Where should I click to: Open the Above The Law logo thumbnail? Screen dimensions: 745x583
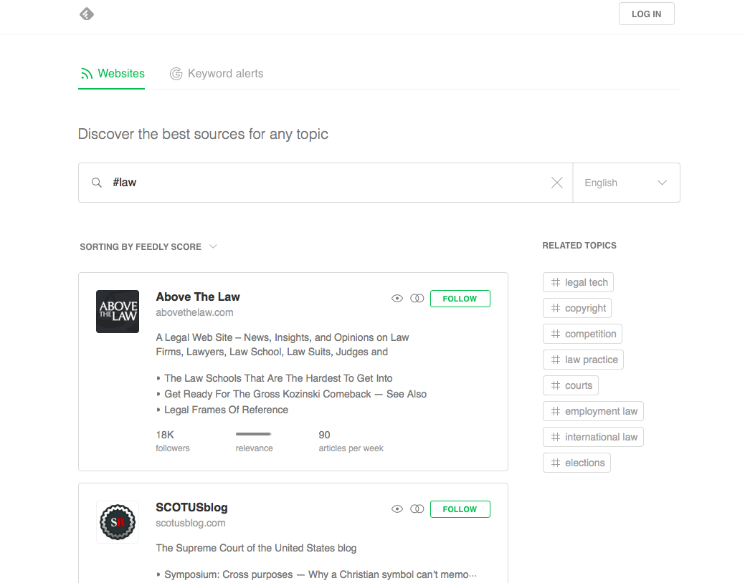(118, 312)
